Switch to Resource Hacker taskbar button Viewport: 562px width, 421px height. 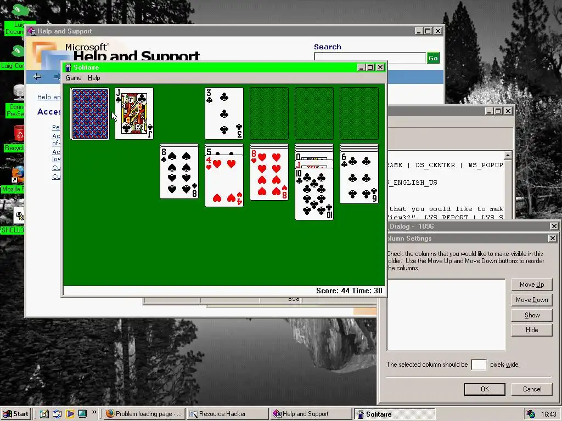(x=228, y=414)
